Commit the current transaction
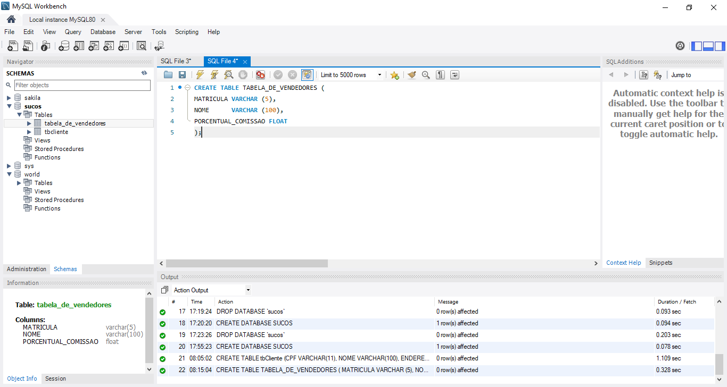This screenshot has height=387, width=727. [x=278, y=75]
